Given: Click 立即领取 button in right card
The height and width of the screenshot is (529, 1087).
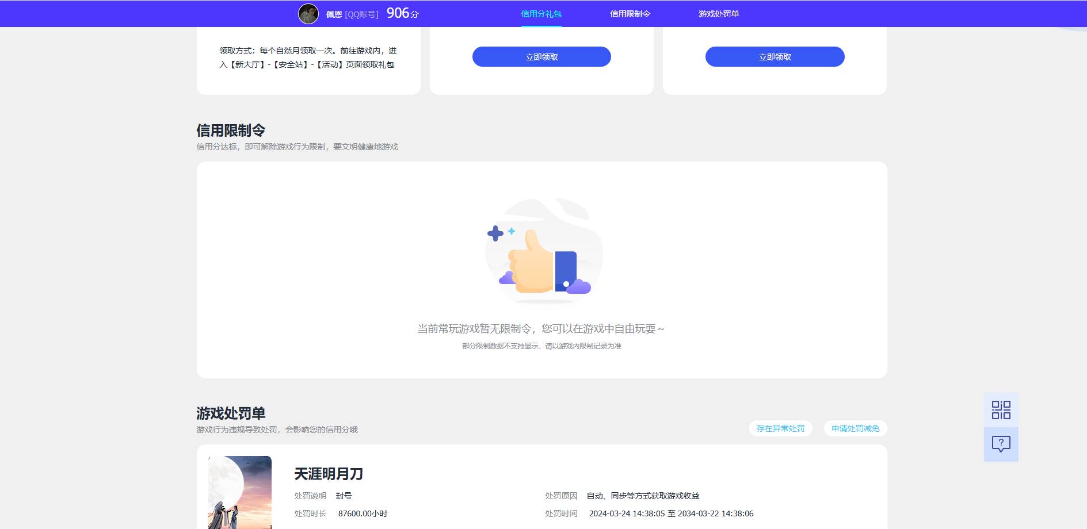Looking at the screenshot, I should 775,57.
